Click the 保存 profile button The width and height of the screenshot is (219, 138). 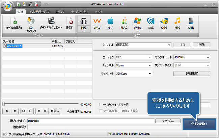[x=182, y=45]
